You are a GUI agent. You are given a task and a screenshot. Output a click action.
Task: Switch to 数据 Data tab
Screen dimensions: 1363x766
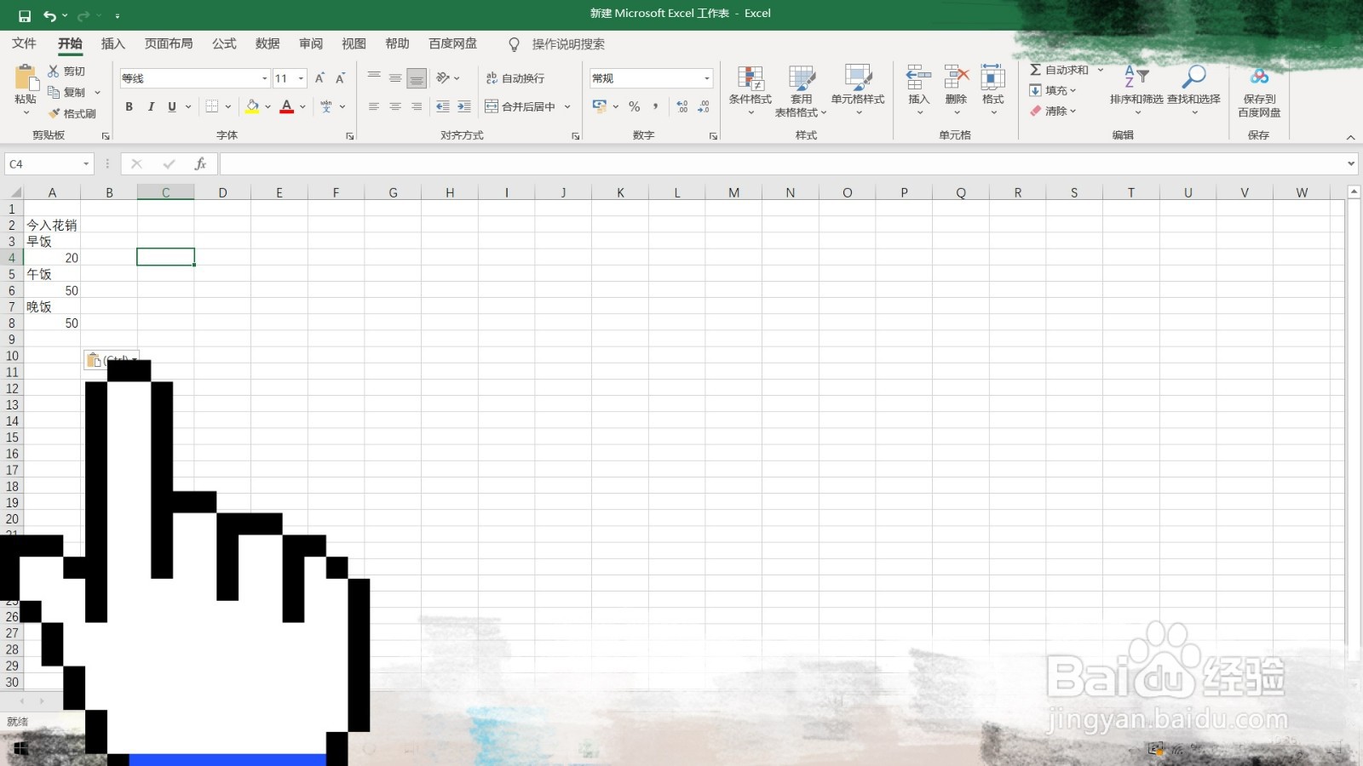(267, 43)
